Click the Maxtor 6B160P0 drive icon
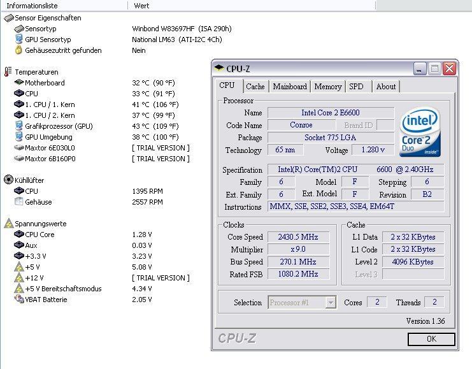This screenshot has width=472, height=369. click(19, 159)
